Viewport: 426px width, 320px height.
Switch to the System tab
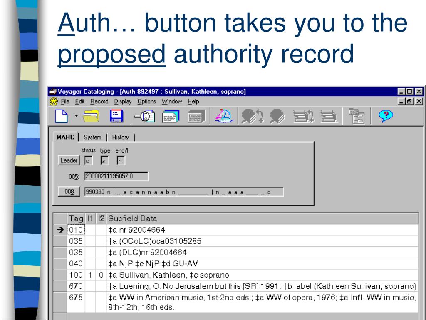coord(92,137)
